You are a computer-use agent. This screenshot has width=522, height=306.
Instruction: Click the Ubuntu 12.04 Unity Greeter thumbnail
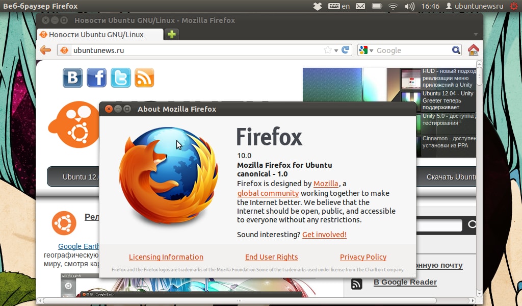(411, 101)
